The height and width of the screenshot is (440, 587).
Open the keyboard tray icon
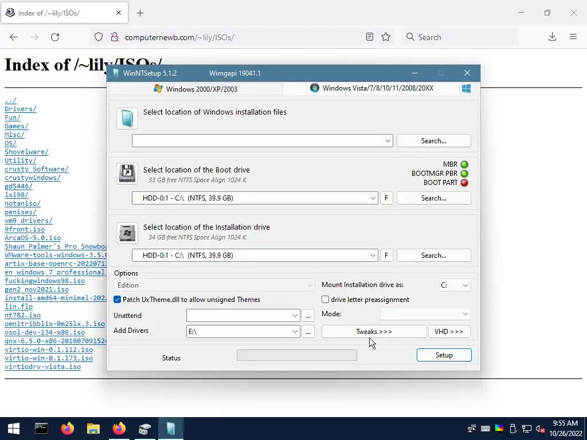(486, 429)
